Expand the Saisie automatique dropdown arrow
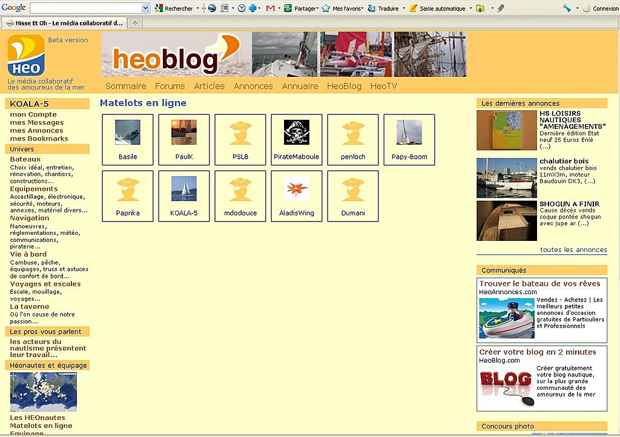The width and height of the screenshot is (620, 437). pyautogui.click(x=470, y=8)
